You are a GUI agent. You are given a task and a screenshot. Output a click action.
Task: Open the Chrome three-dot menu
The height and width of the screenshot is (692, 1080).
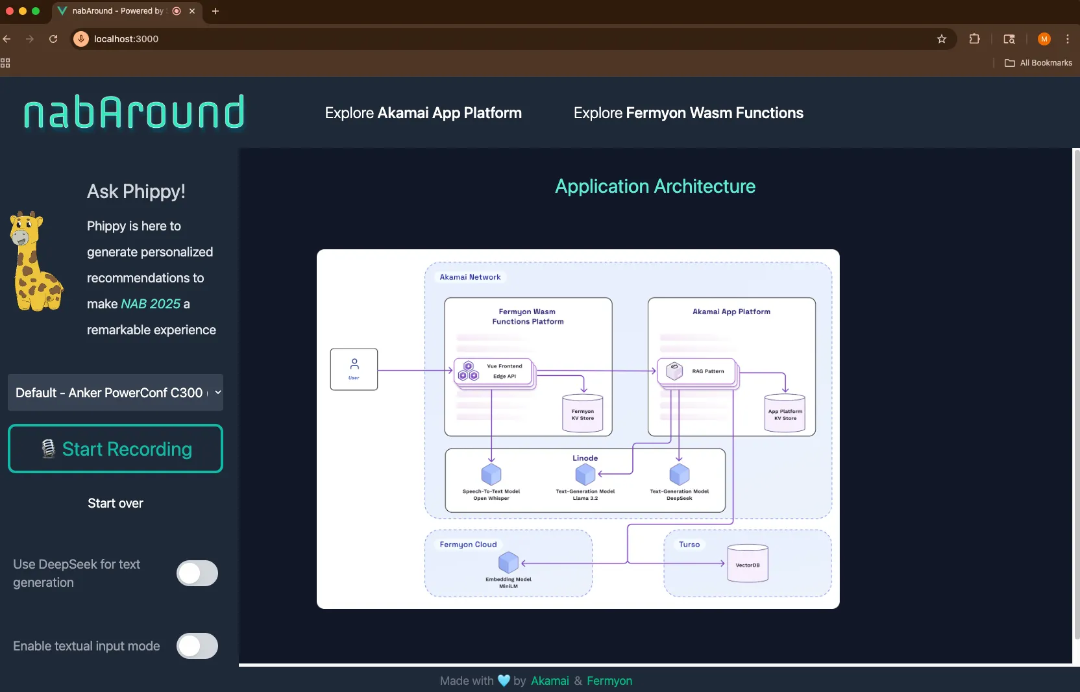pyautogui.click(x=1068, y=39)
